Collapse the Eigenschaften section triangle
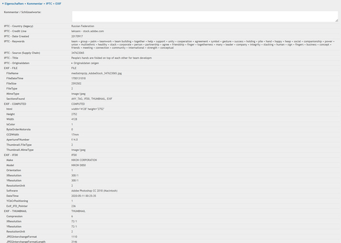 3,4
